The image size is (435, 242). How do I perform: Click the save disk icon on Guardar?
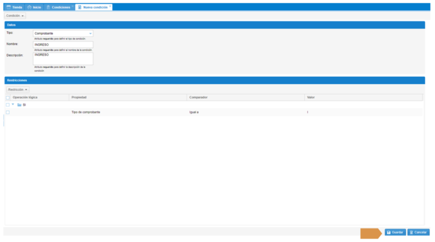click(389, 232)
